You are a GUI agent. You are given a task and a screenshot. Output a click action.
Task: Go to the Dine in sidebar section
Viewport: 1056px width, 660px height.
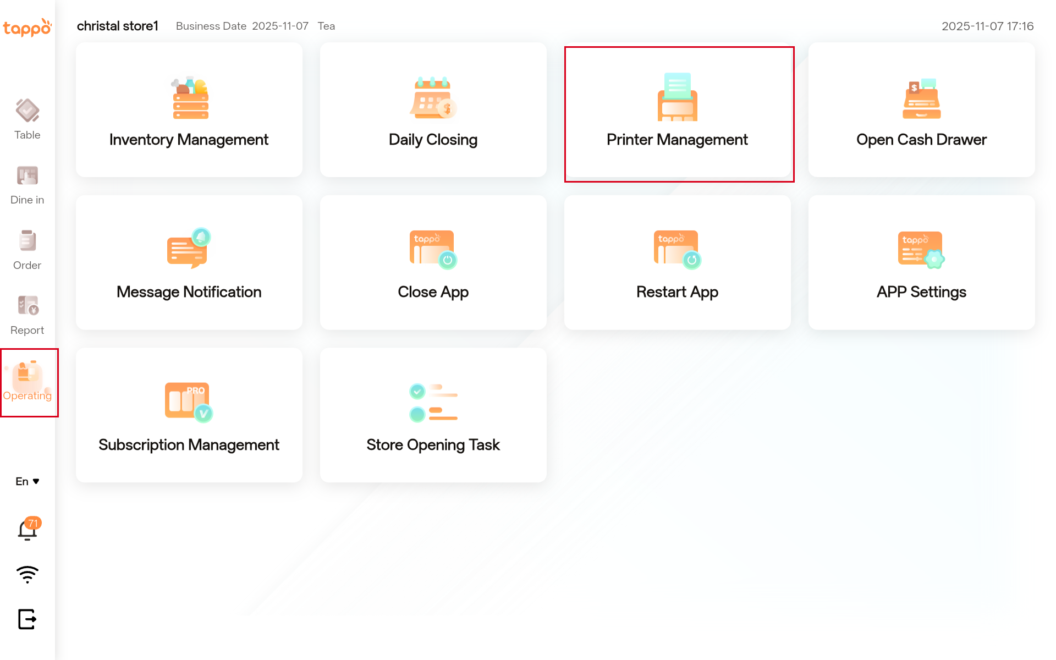pyautogui.click(x=28, y=185)
